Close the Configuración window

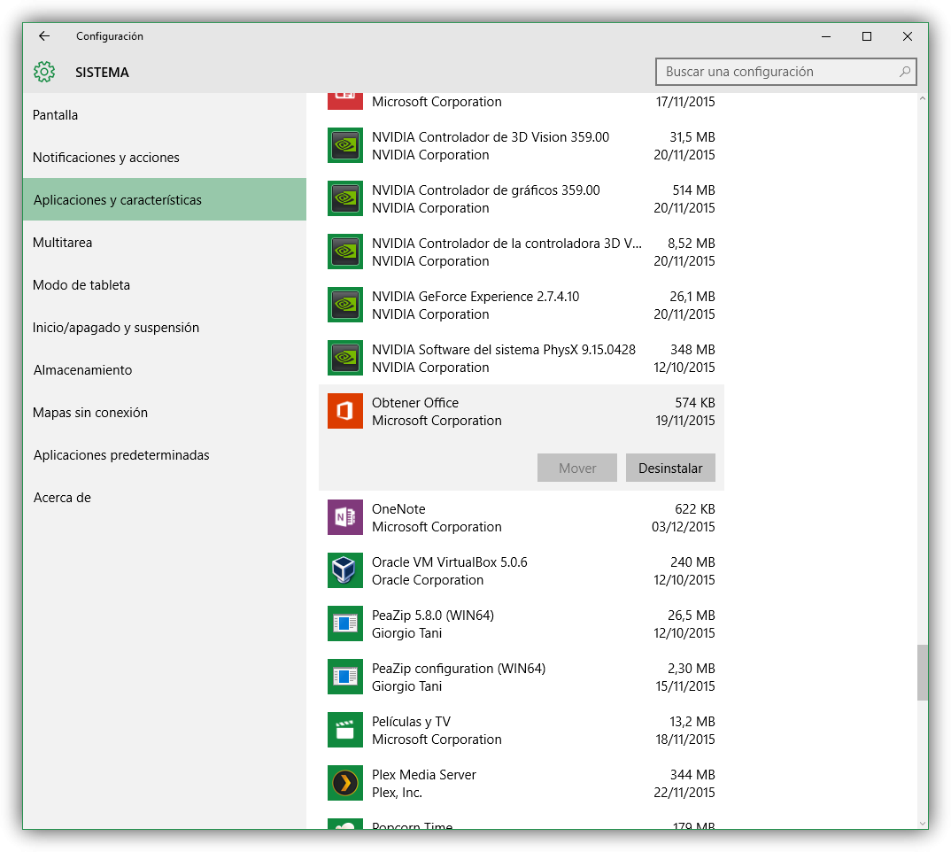click(x=908, y=36)
